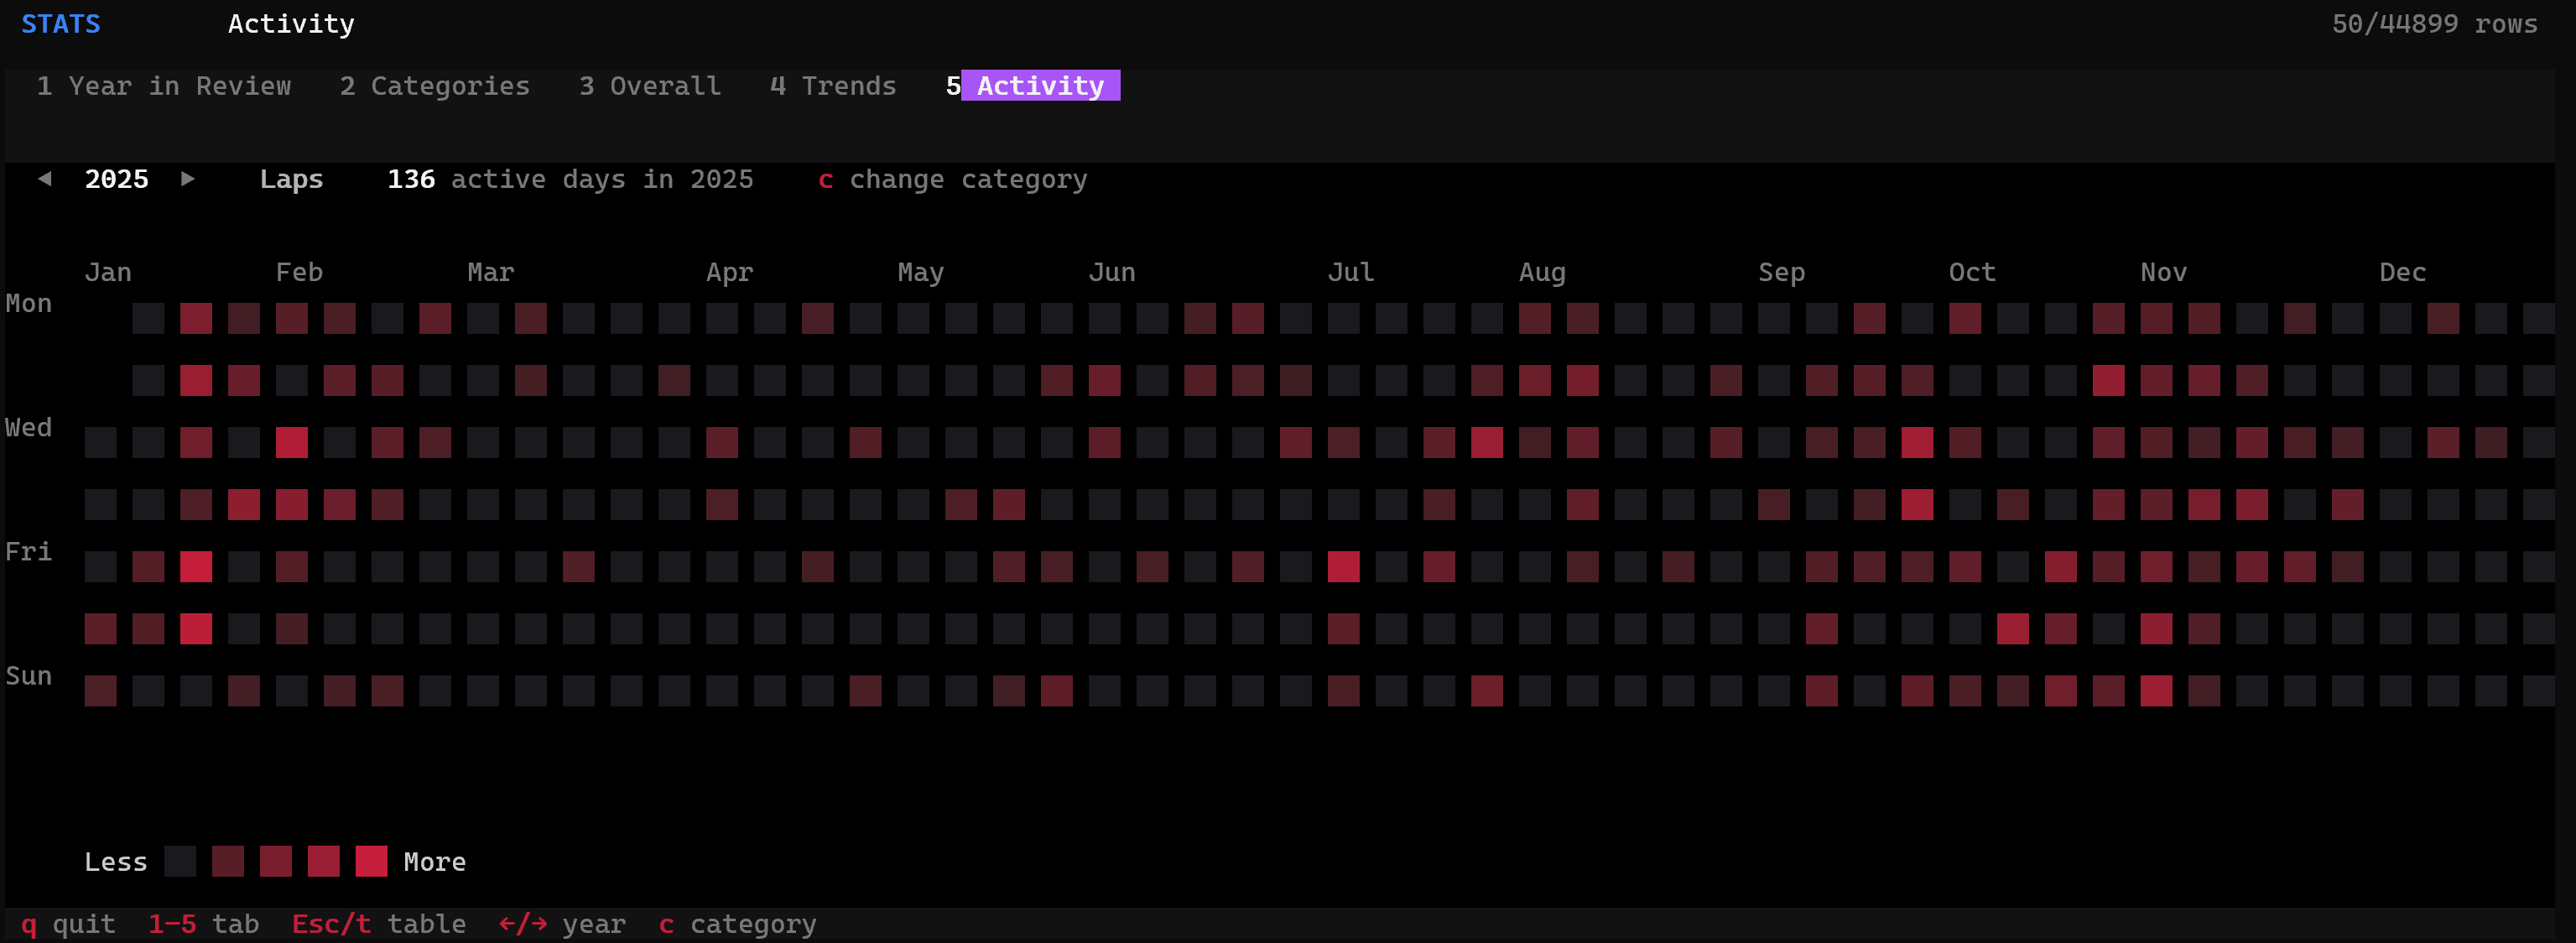Click the STATS header label
The height and width of the screenshot is (943, 2576).
pos(61,24)
